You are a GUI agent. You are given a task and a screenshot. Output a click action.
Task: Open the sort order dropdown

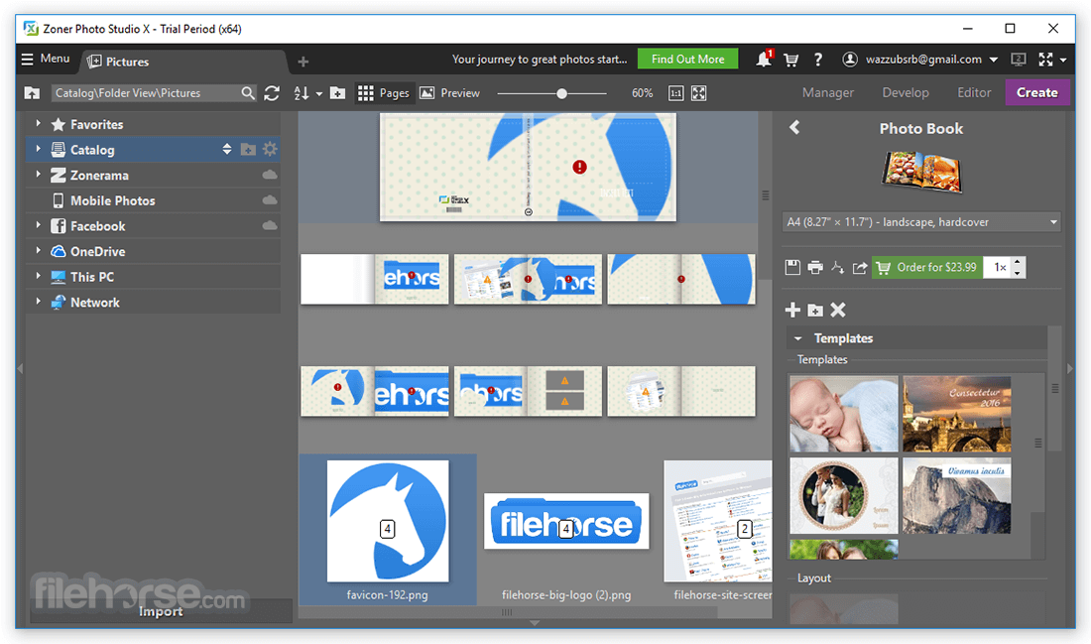pyautogui.click(x=307, y=92)
